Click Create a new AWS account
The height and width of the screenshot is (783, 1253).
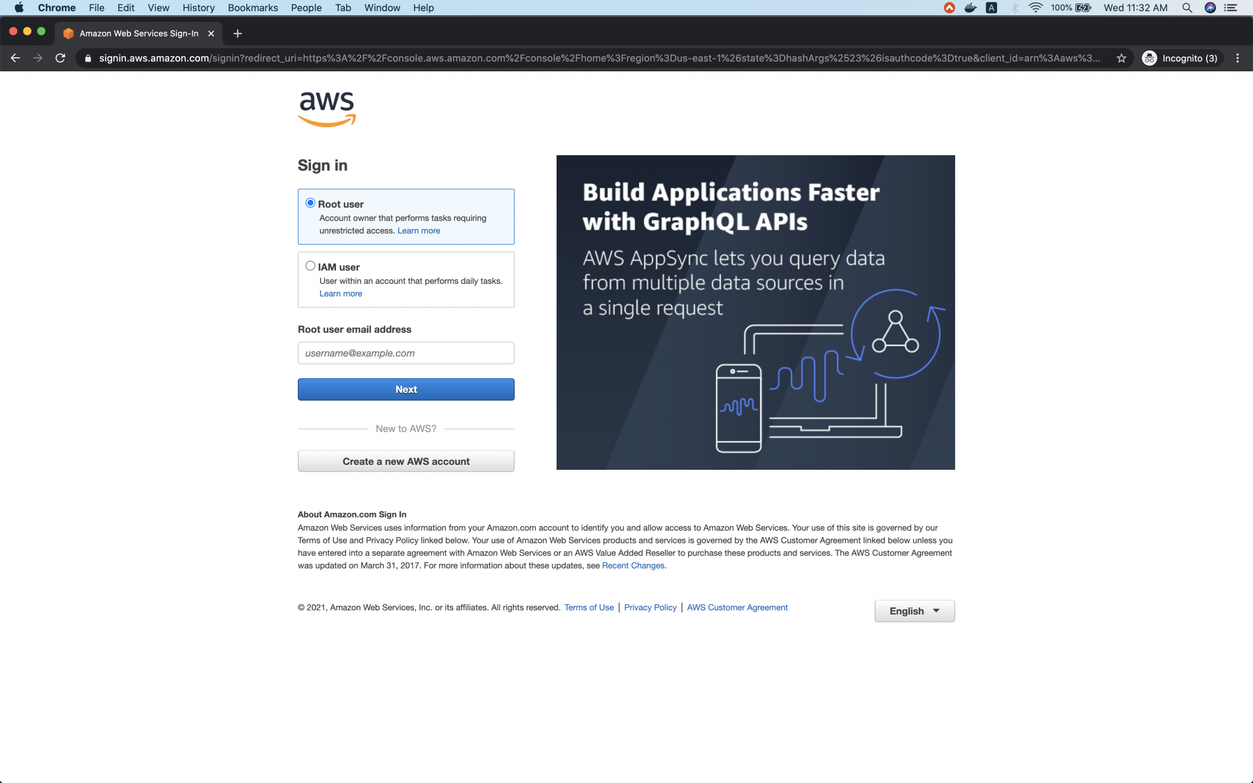coord(405,461)
